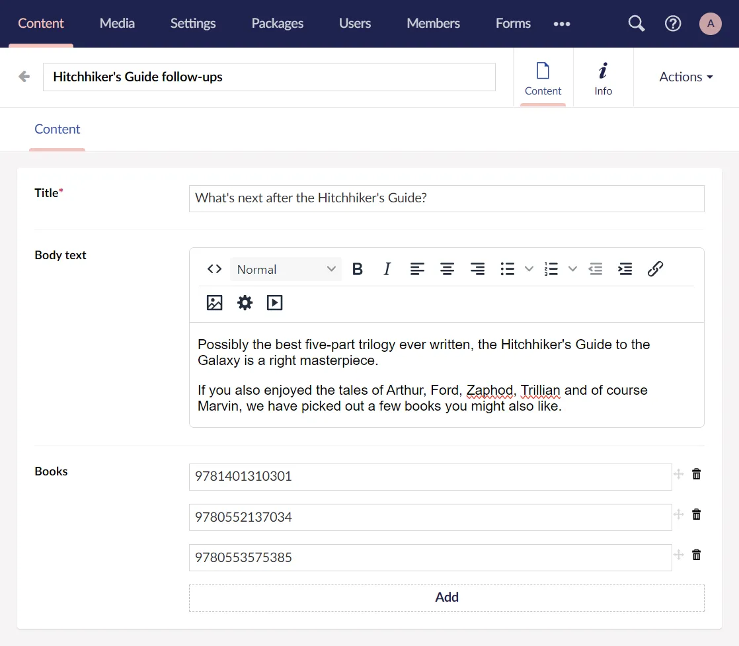Image resolution: width=739 pixels, height=646 pixels.
Task: Open the Actions dropdown menu
Action: click(685, 77)
